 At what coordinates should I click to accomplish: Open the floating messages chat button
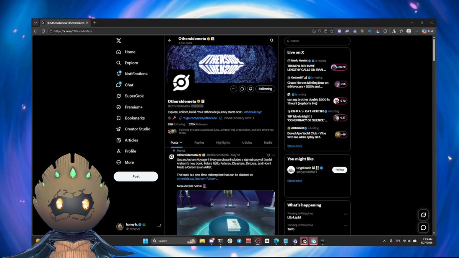[423, 228]
